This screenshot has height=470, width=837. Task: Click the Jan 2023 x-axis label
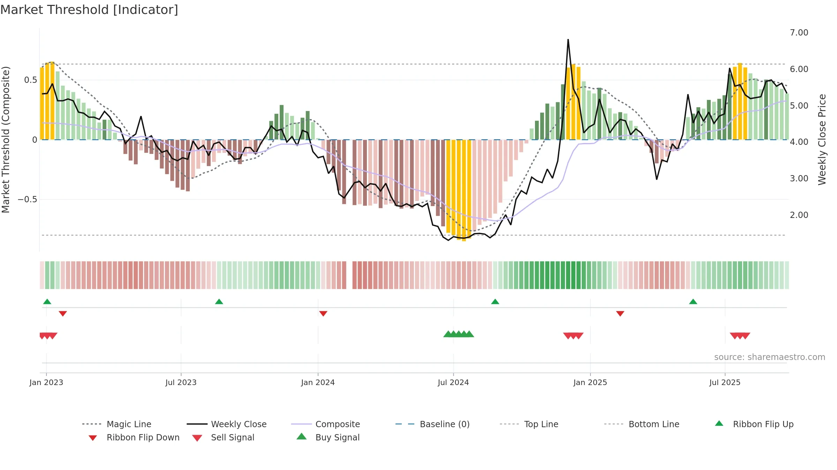[46, 383]
